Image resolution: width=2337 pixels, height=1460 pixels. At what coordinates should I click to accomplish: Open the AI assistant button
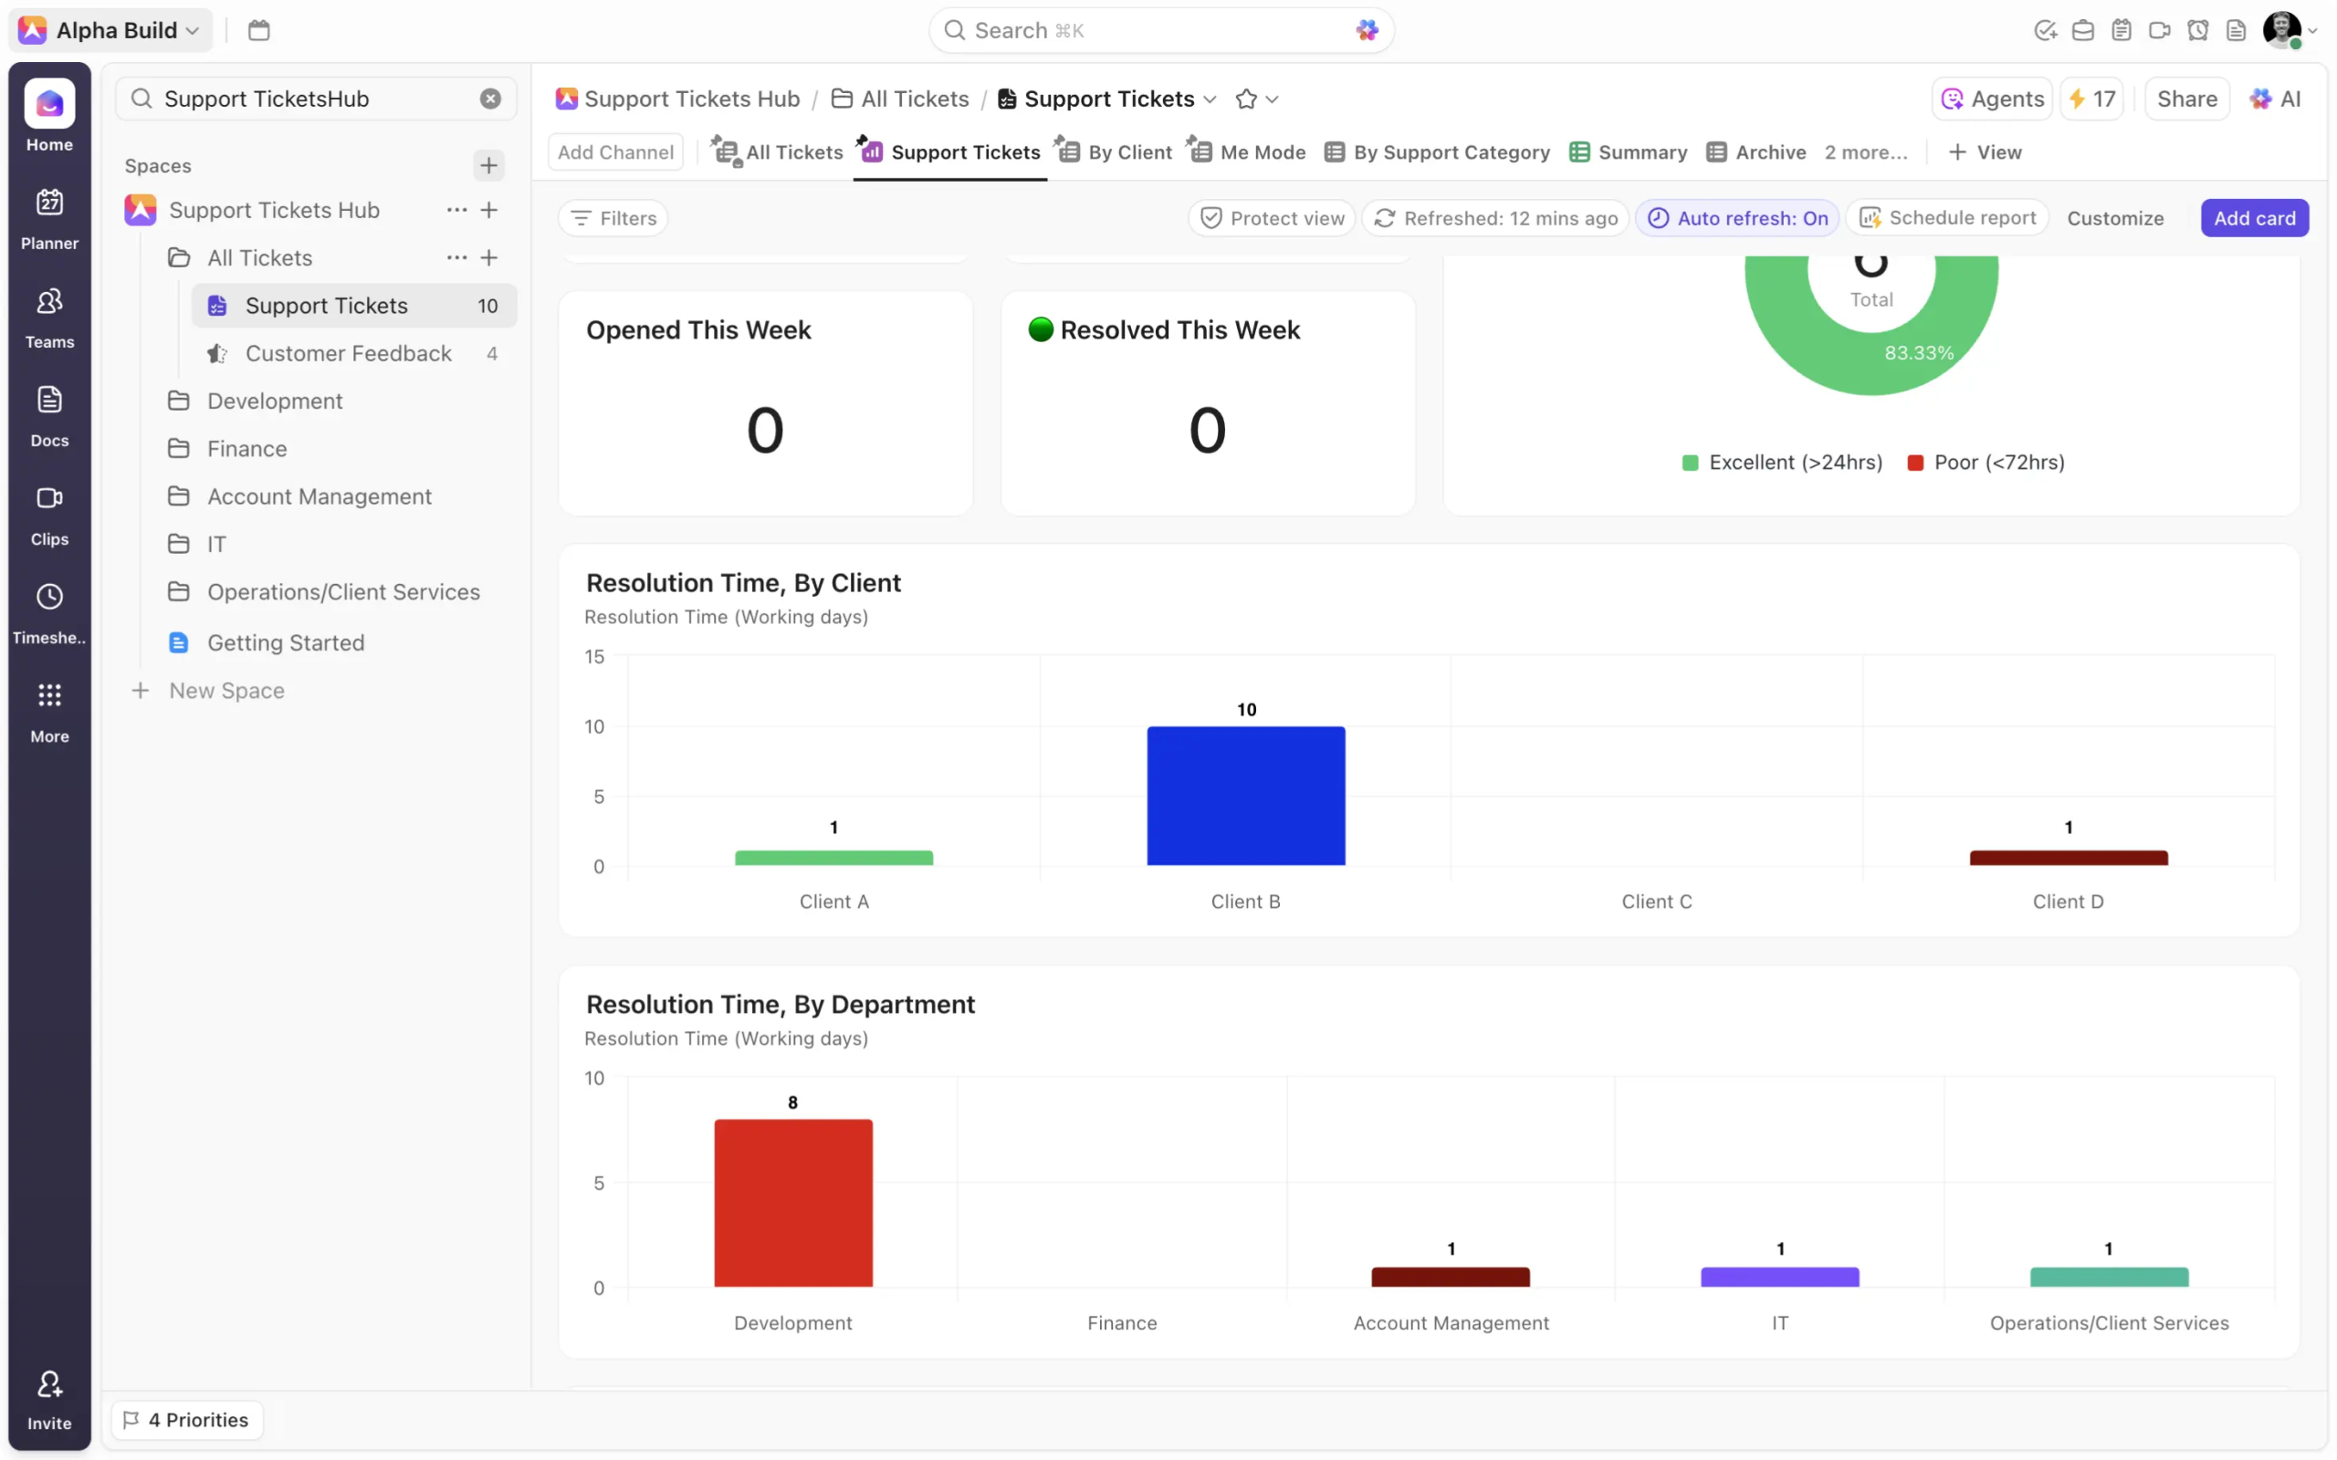coord(2275,99)
